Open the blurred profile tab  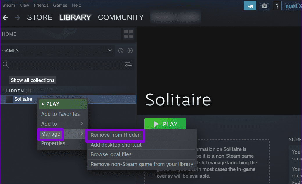(175, 17)
